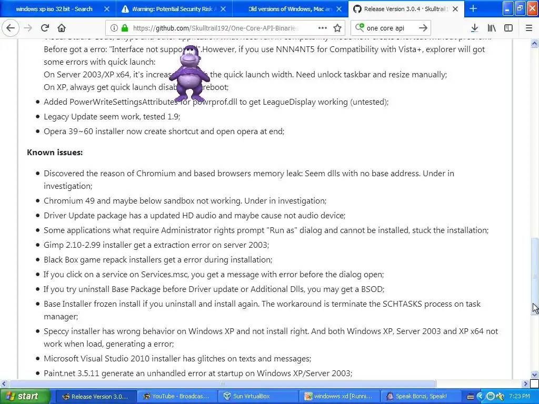Click the 'Driver Update package' bullet text
Image resolution: width=539 pixels, height=404 pixels.
(x=195, y=216)
